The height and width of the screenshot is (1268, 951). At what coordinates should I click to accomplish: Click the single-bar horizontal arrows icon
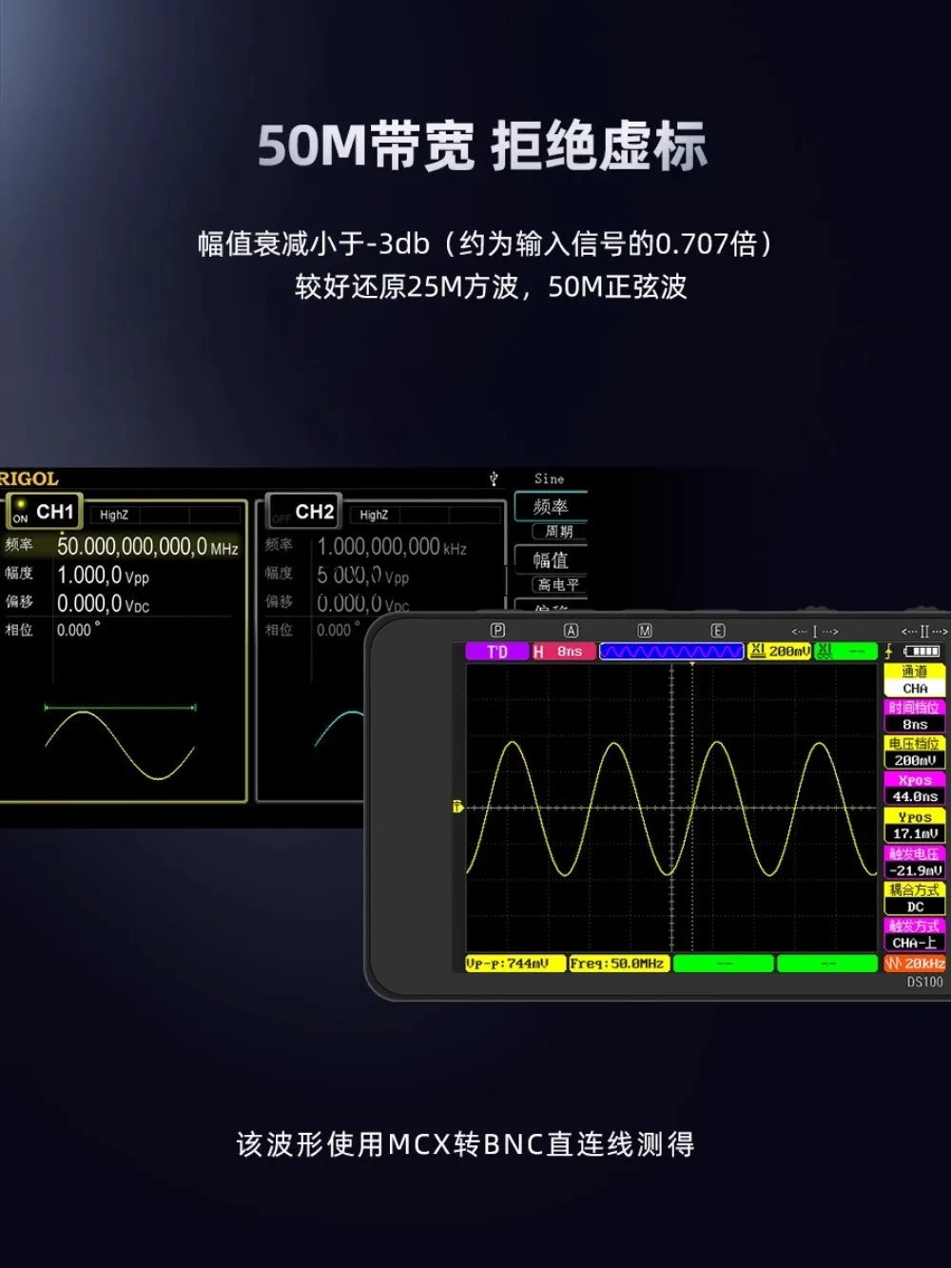tap(815, 632)
